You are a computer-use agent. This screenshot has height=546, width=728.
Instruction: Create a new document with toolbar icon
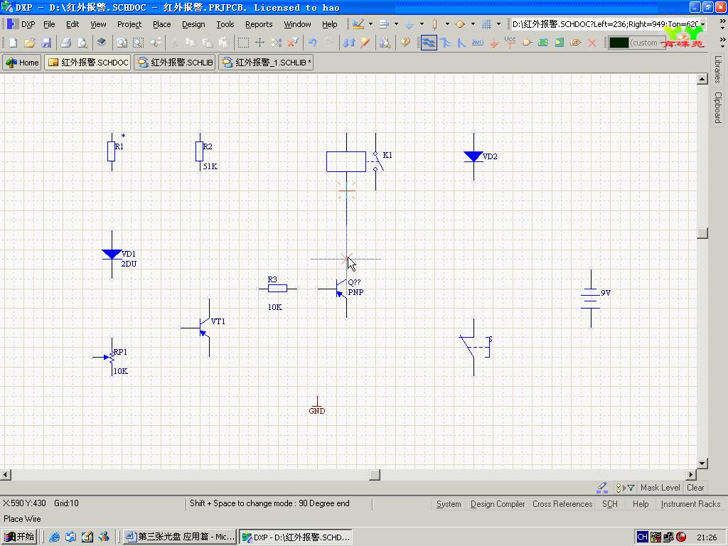pos(13,43)
